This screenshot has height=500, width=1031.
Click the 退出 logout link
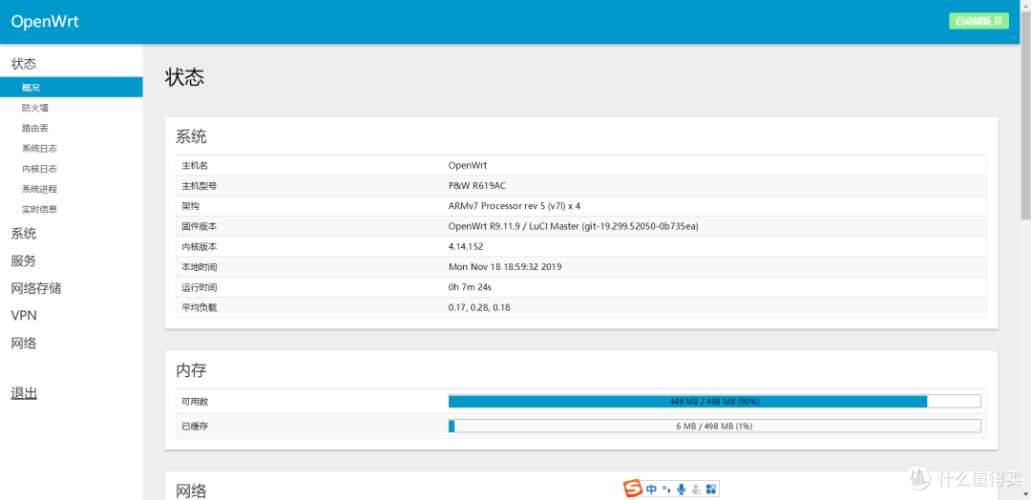point(24,393)
